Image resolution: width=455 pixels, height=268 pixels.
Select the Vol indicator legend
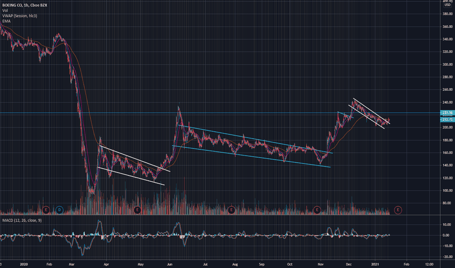[5, 10]
